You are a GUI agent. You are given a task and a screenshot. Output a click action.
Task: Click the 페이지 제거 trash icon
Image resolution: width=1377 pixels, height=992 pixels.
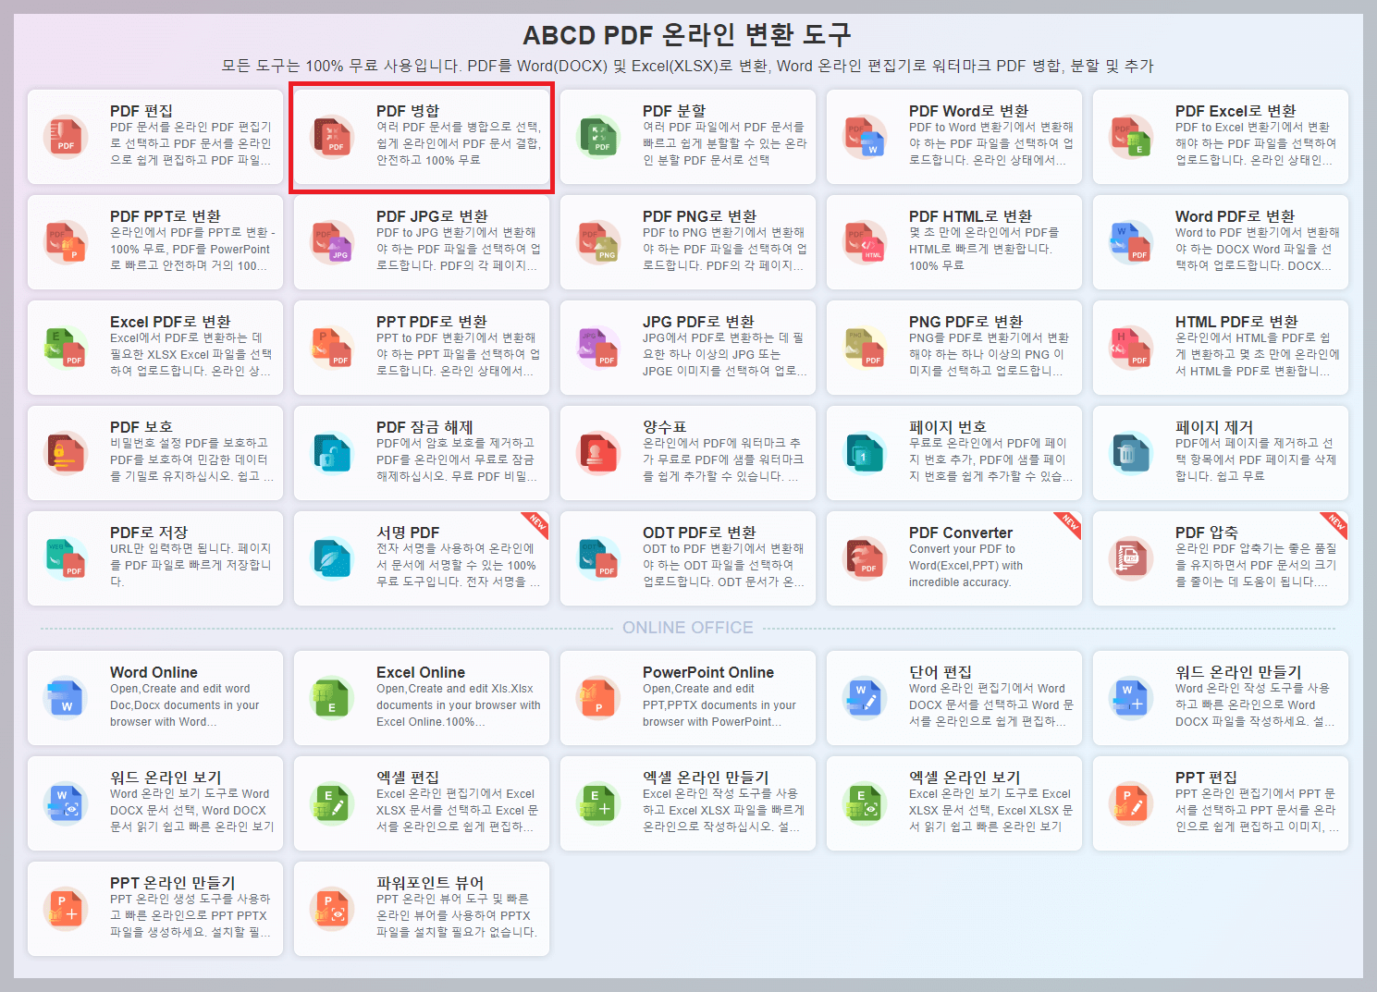coord(1130,453)
